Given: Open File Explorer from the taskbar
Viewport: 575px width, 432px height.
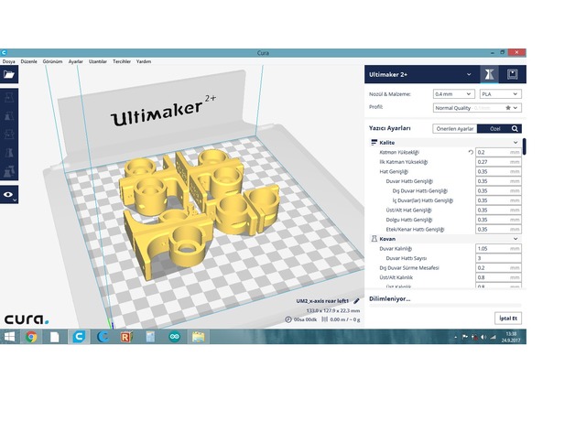Looking at the screenshot, I should [x=198, y=337].
